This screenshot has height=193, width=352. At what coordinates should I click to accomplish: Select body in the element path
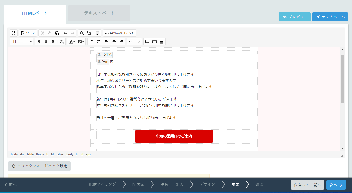point(14,154)
